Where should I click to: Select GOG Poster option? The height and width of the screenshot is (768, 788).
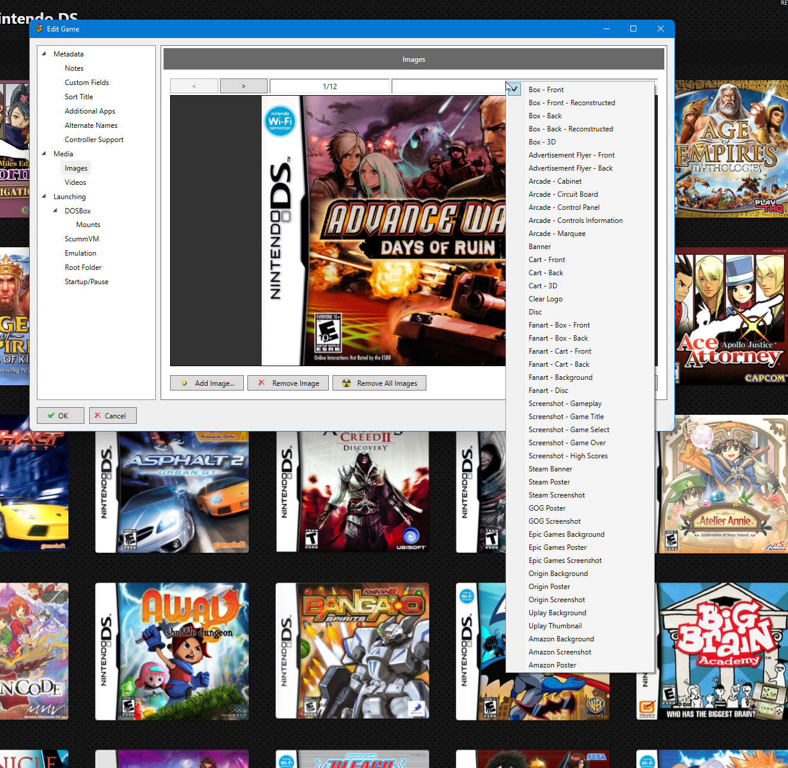click(580, 508)
